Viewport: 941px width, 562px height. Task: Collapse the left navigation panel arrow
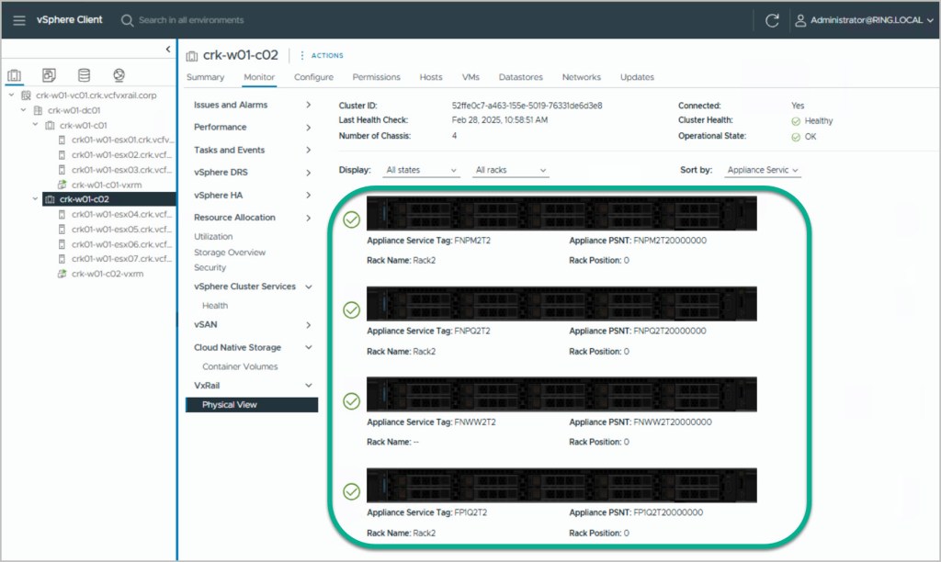pos(168,49)
